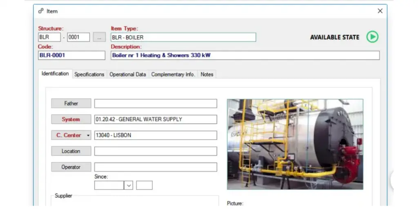Click the AVAILABLE STATE label
The height and width of the screenshot is (209, 418).
(335, 37)
